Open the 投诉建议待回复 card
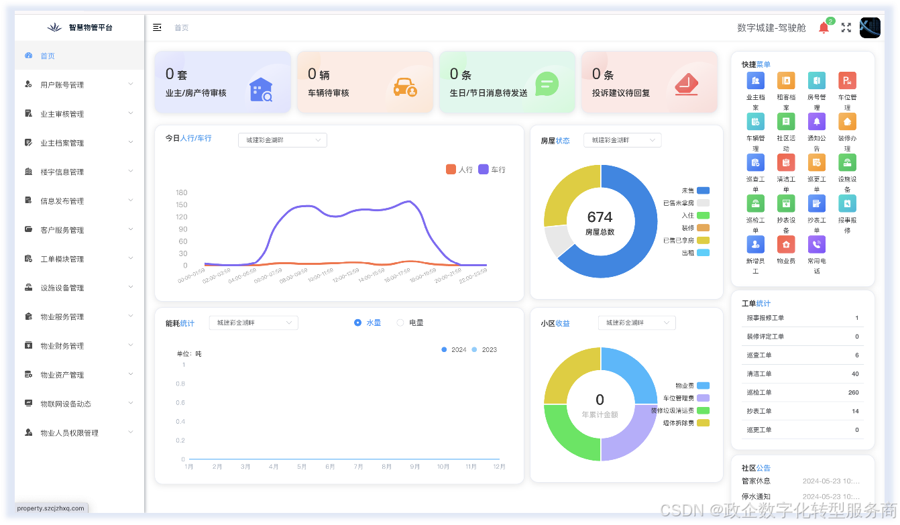Screen dimensions: 900x525 tap(649, 82)
